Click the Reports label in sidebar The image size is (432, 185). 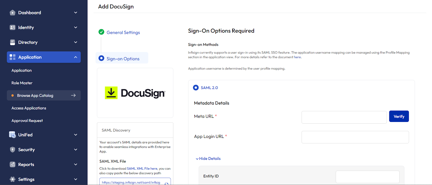pyautogui.click(x=26, y=164)
